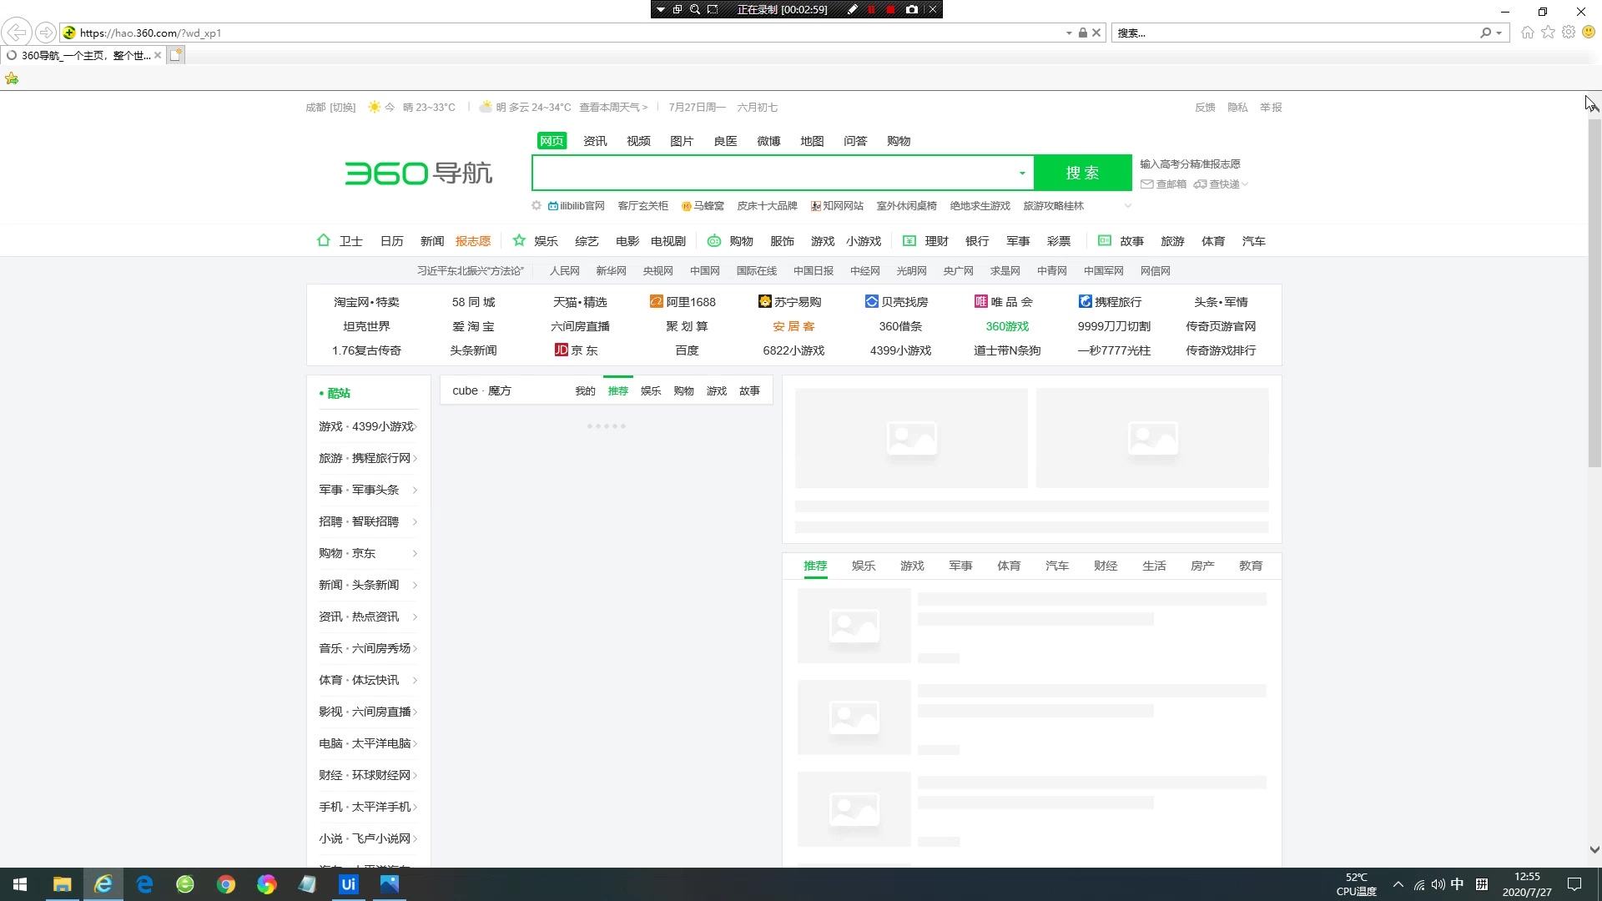The image size is (1602, 901).
Task: Open the browser home icon
Action: (1528, 33)
